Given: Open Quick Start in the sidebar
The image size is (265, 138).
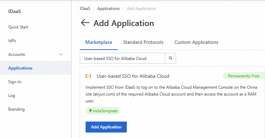Looking at the screenshot, I should click(18, 27).
